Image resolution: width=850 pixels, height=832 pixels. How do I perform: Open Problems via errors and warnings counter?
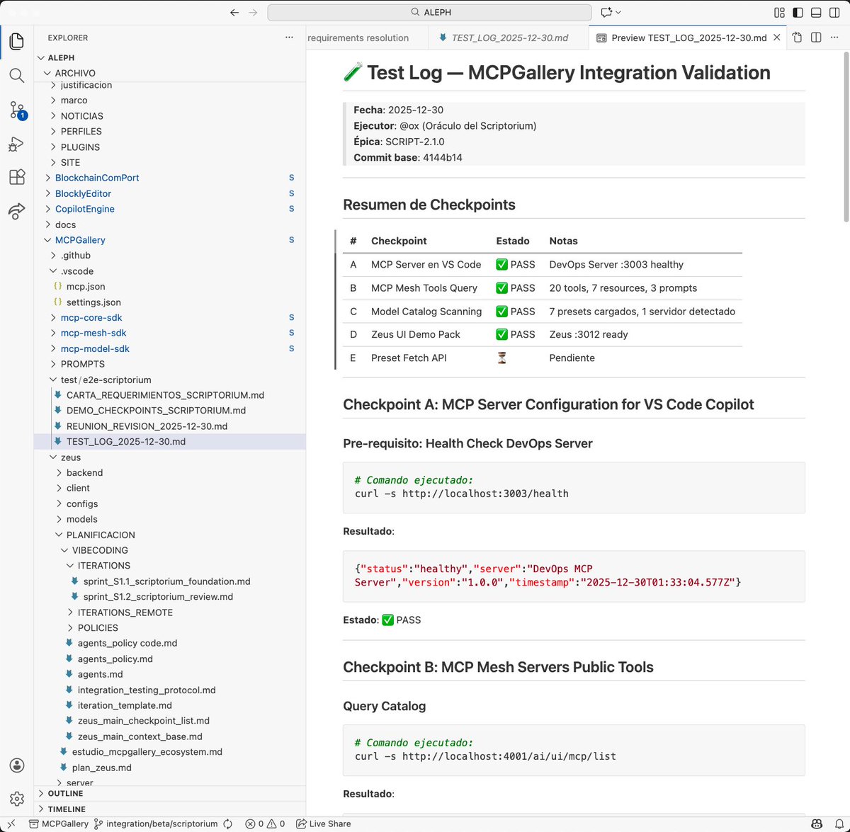coord(265,824)
